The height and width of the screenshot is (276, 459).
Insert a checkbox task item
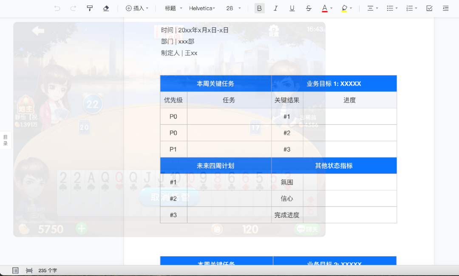429,8
